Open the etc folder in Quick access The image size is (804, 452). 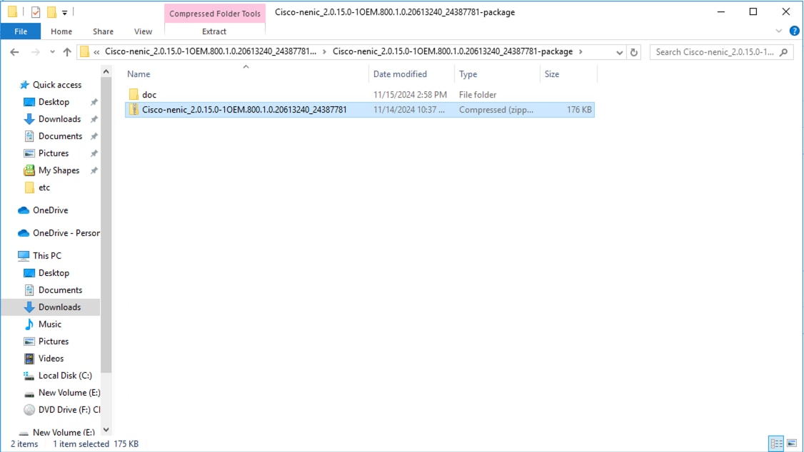tap(44, 188)
